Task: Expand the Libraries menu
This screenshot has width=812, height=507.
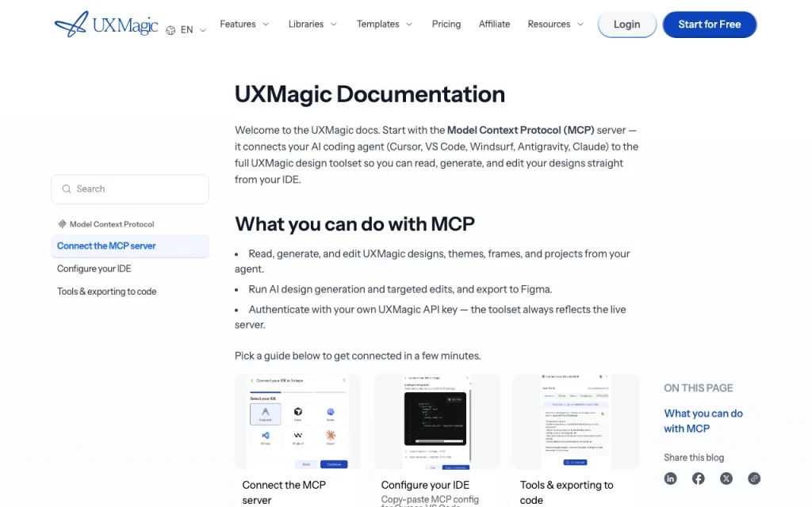Action: click(x=312, y=25)
